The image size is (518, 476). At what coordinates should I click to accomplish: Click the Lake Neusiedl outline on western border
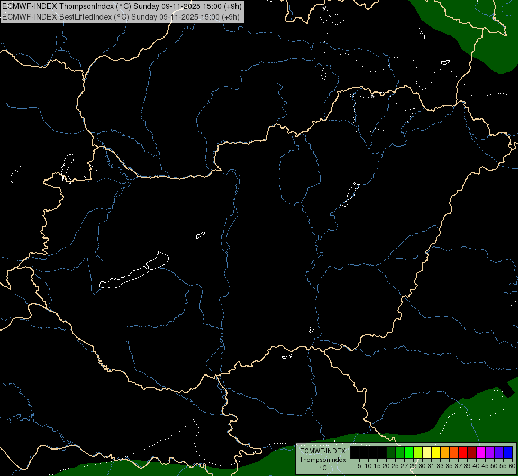(68, 168)
